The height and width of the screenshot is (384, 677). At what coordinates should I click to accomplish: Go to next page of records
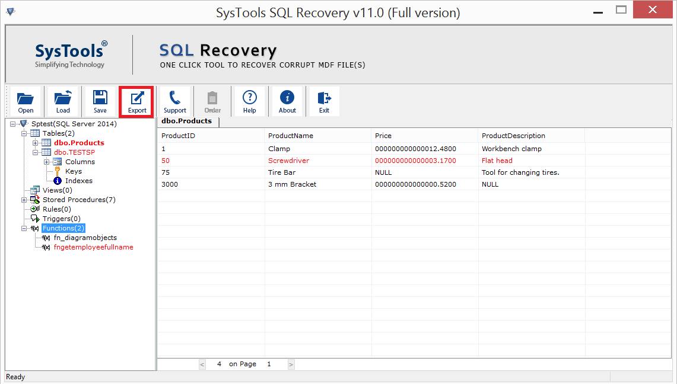point(291,364)
